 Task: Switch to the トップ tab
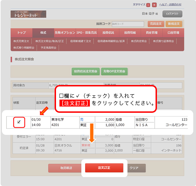[21, 33]
